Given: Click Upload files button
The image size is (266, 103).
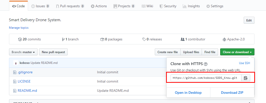Looking at the screenshot, I should (191, 52).
